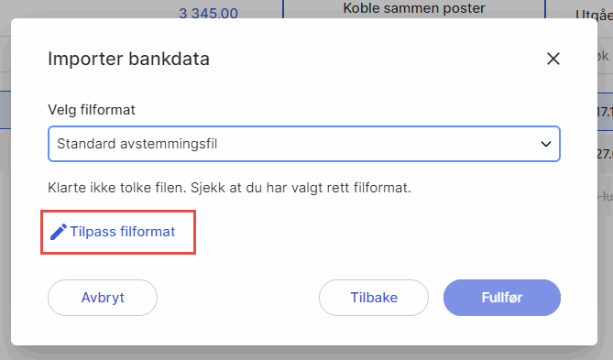
Task: Click the highlighted blue row at left edge
Action: click(x=5, y=110)
